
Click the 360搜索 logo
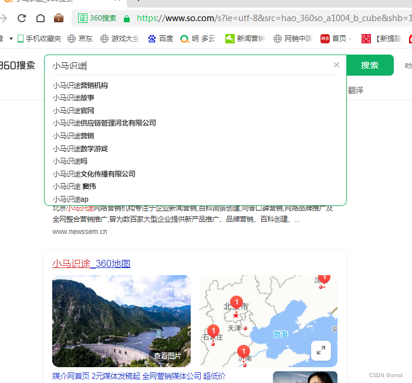[x=18, y=65]
